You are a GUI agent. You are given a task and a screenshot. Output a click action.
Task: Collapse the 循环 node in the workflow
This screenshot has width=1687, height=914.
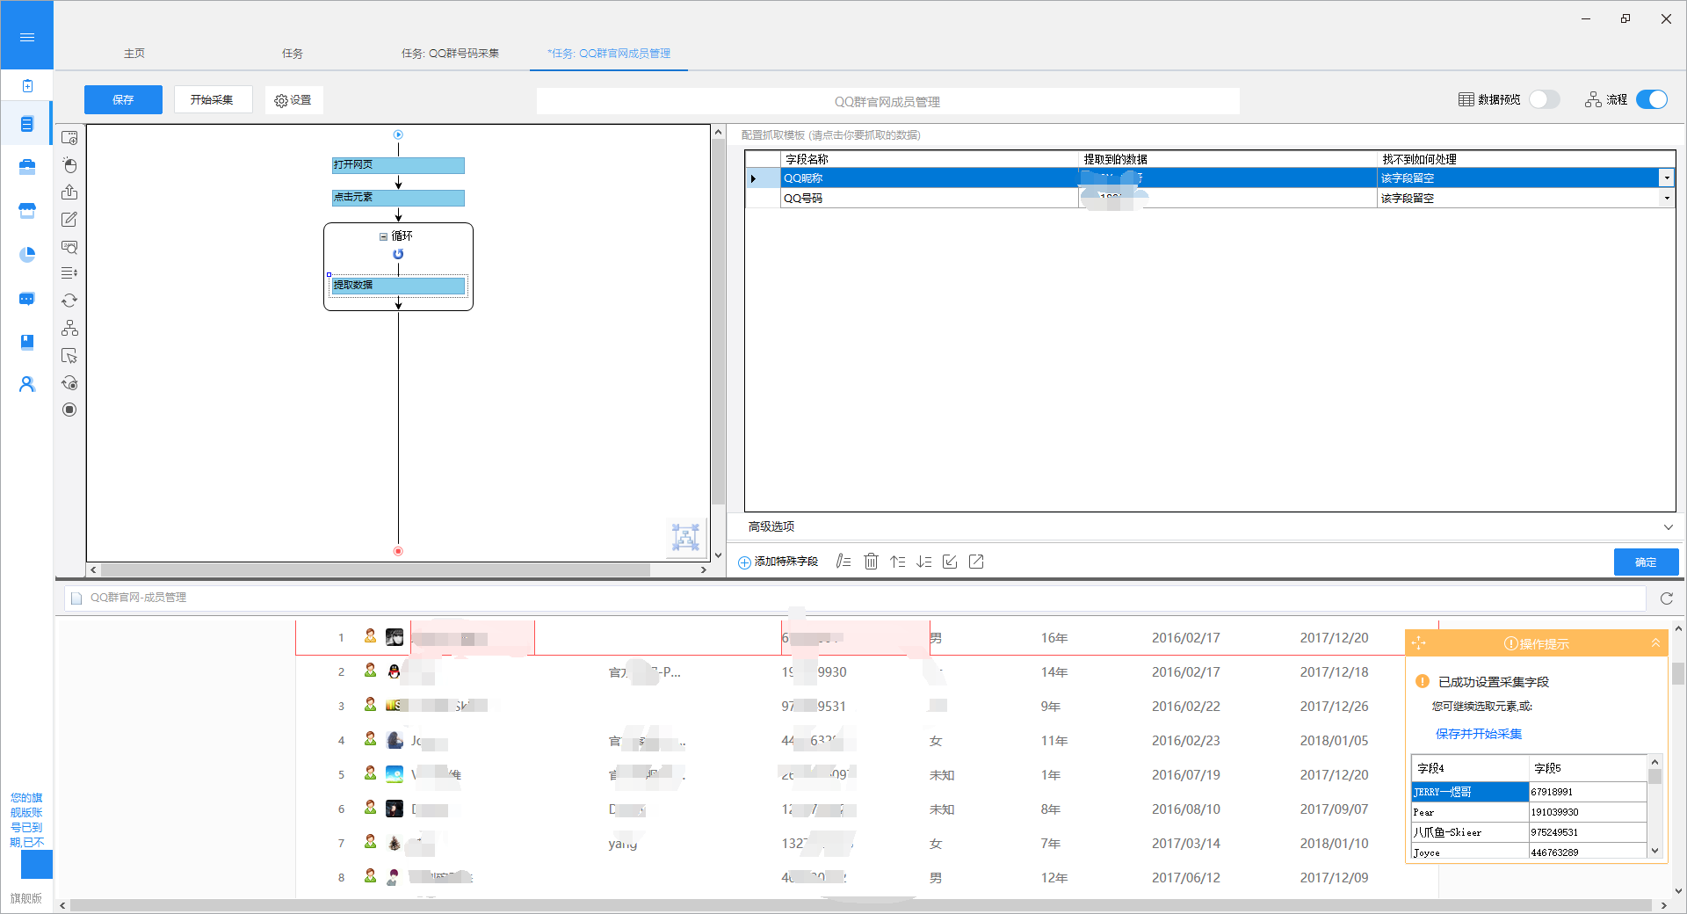(383, 236)
